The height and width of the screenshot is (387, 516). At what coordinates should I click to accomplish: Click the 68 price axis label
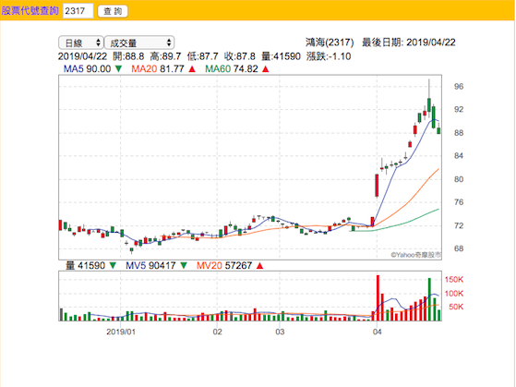[x=459, y=248]
